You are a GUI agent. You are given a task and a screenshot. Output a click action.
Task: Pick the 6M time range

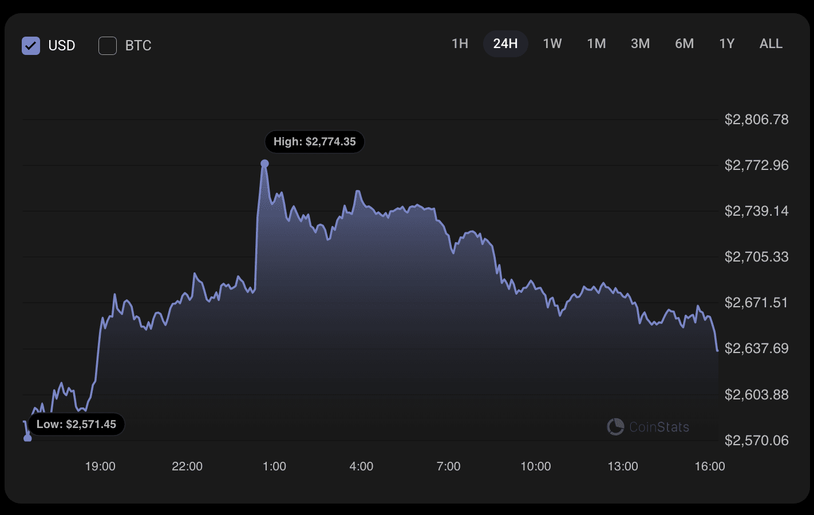(685, 44)
